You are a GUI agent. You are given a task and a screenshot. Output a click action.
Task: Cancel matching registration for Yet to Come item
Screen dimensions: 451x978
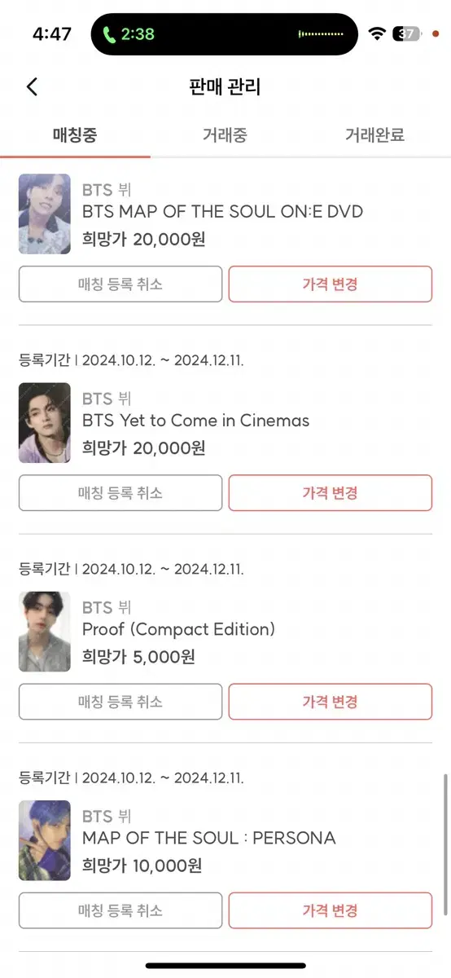[x=120, y=493]
